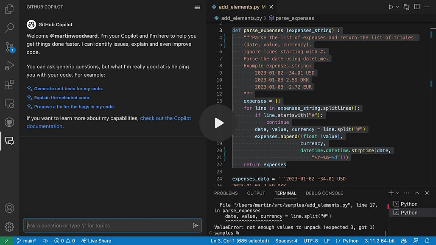Image resolution: width=436 pixels, height=245 pixels.
Task: Change the Python language mode selector
Action: [350, 241]
